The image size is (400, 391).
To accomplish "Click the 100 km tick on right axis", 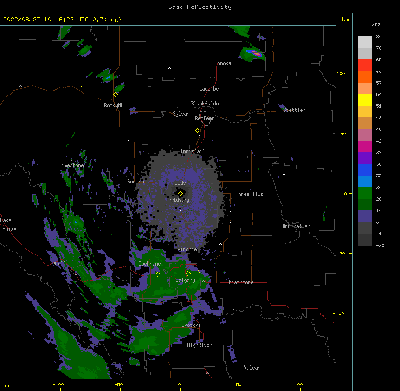I will pyautogui.click(x=341, y=73).
